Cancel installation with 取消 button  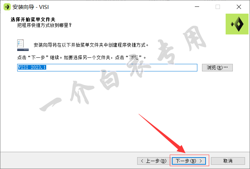(228, 161)
